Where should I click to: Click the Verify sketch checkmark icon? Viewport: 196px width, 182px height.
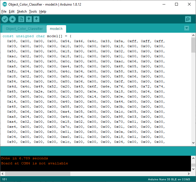[5, 19]
